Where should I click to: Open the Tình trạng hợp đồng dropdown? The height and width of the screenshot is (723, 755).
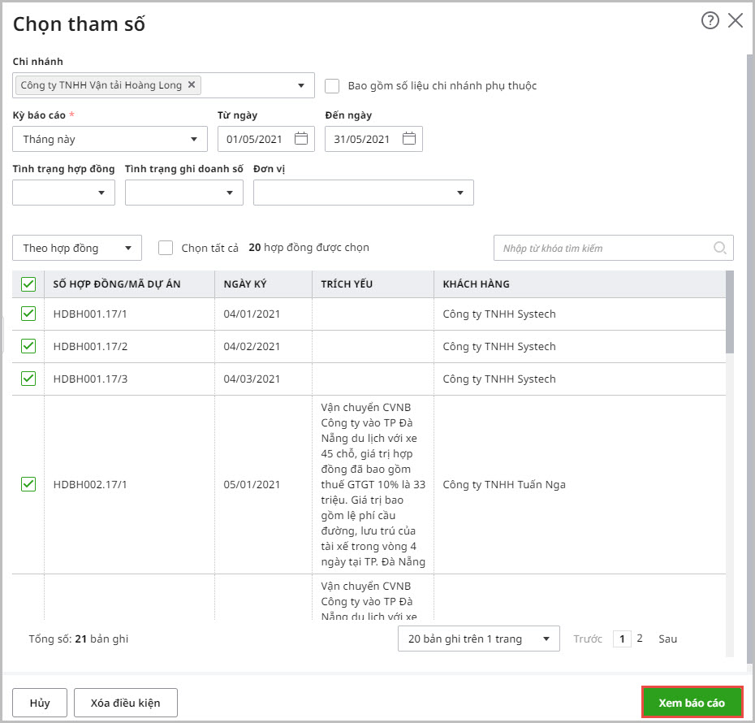click(63, 193)
